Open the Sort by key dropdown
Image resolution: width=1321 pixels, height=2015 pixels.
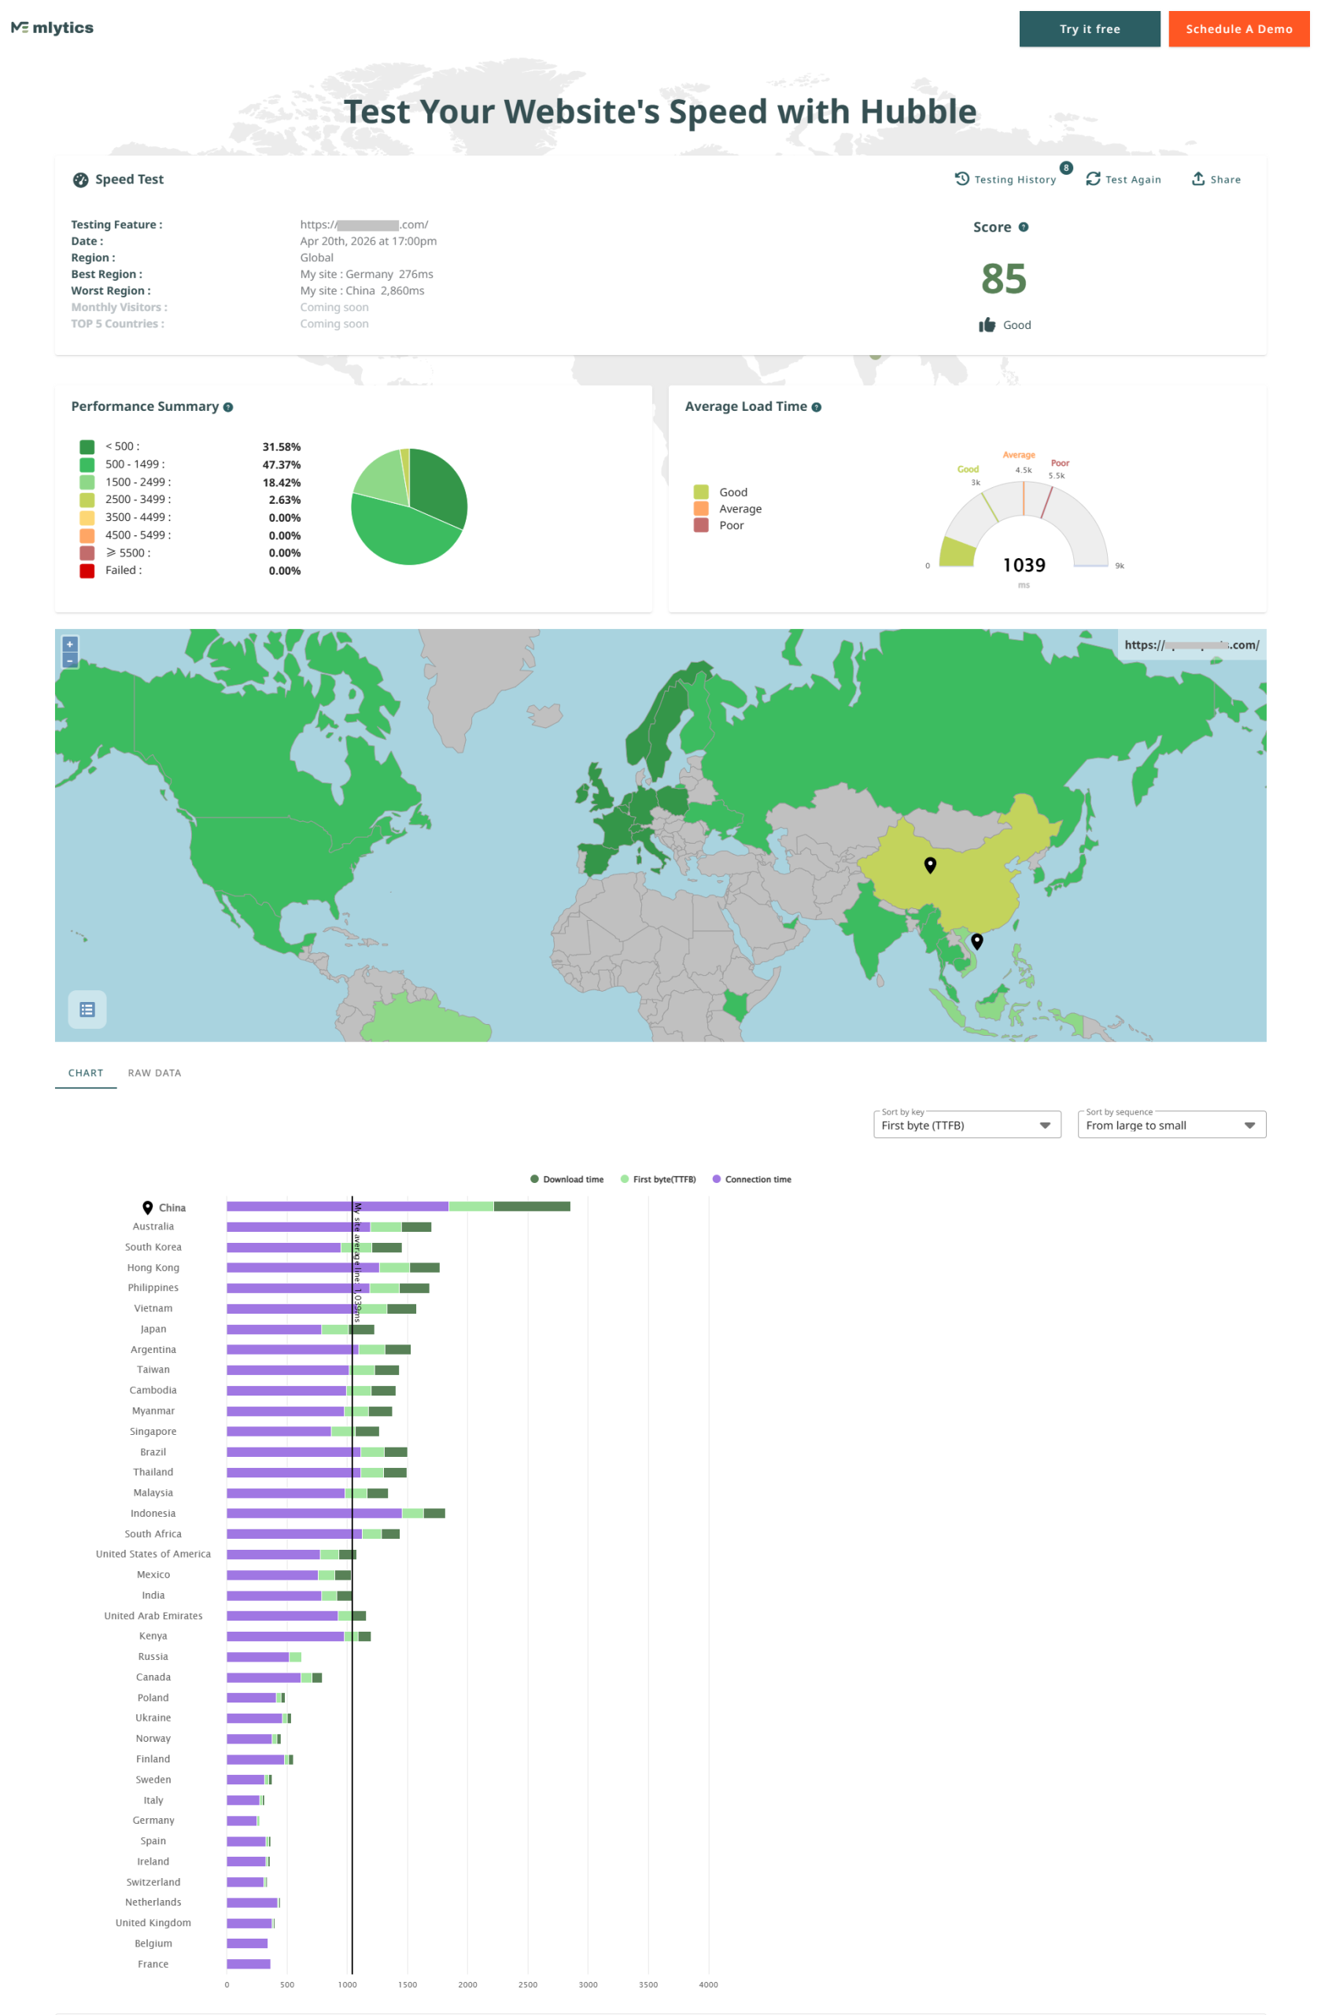click(966, 1126)
